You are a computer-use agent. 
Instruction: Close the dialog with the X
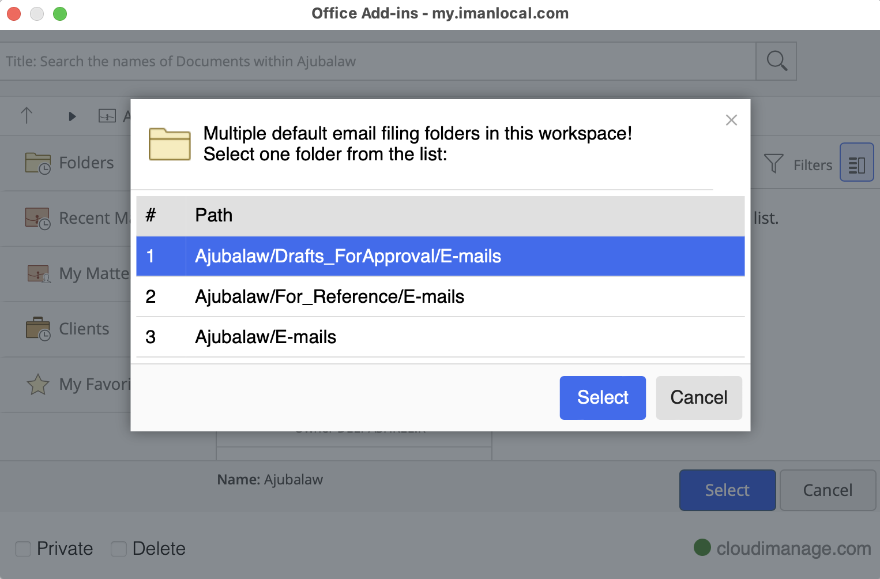point(731,120)
